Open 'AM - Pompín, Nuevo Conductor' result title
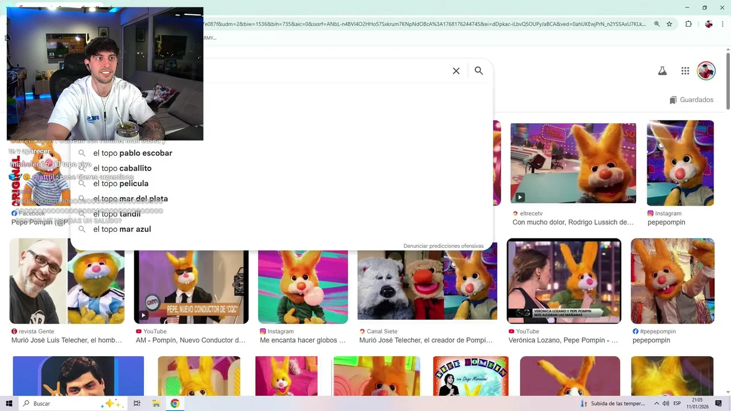The image size is (731, 411). click(190, 340)
